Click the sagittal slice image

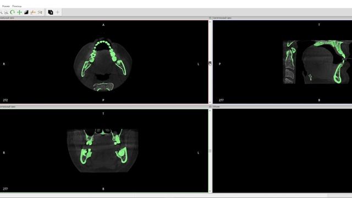(x=317, y=62)
